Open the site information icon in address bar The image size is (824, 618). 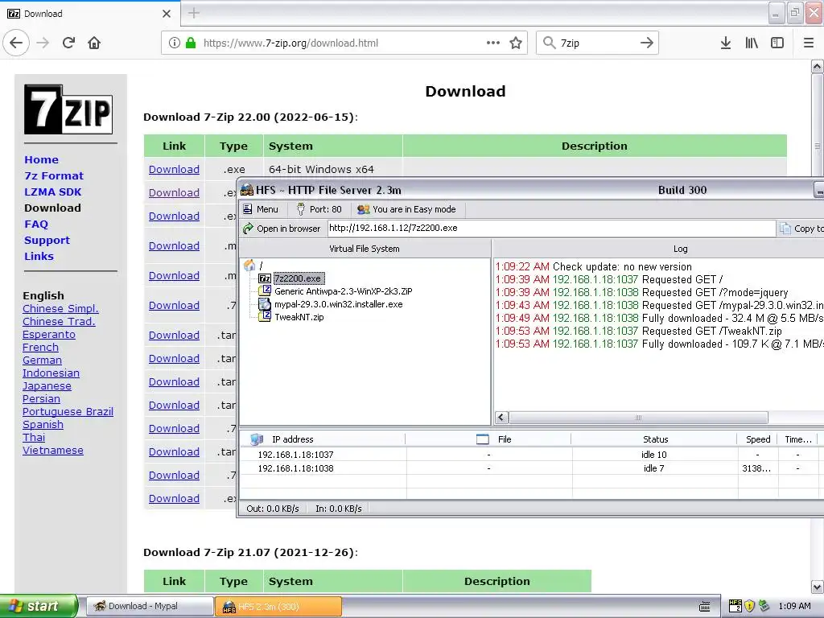pyautogui.click(x=175, y=43)
